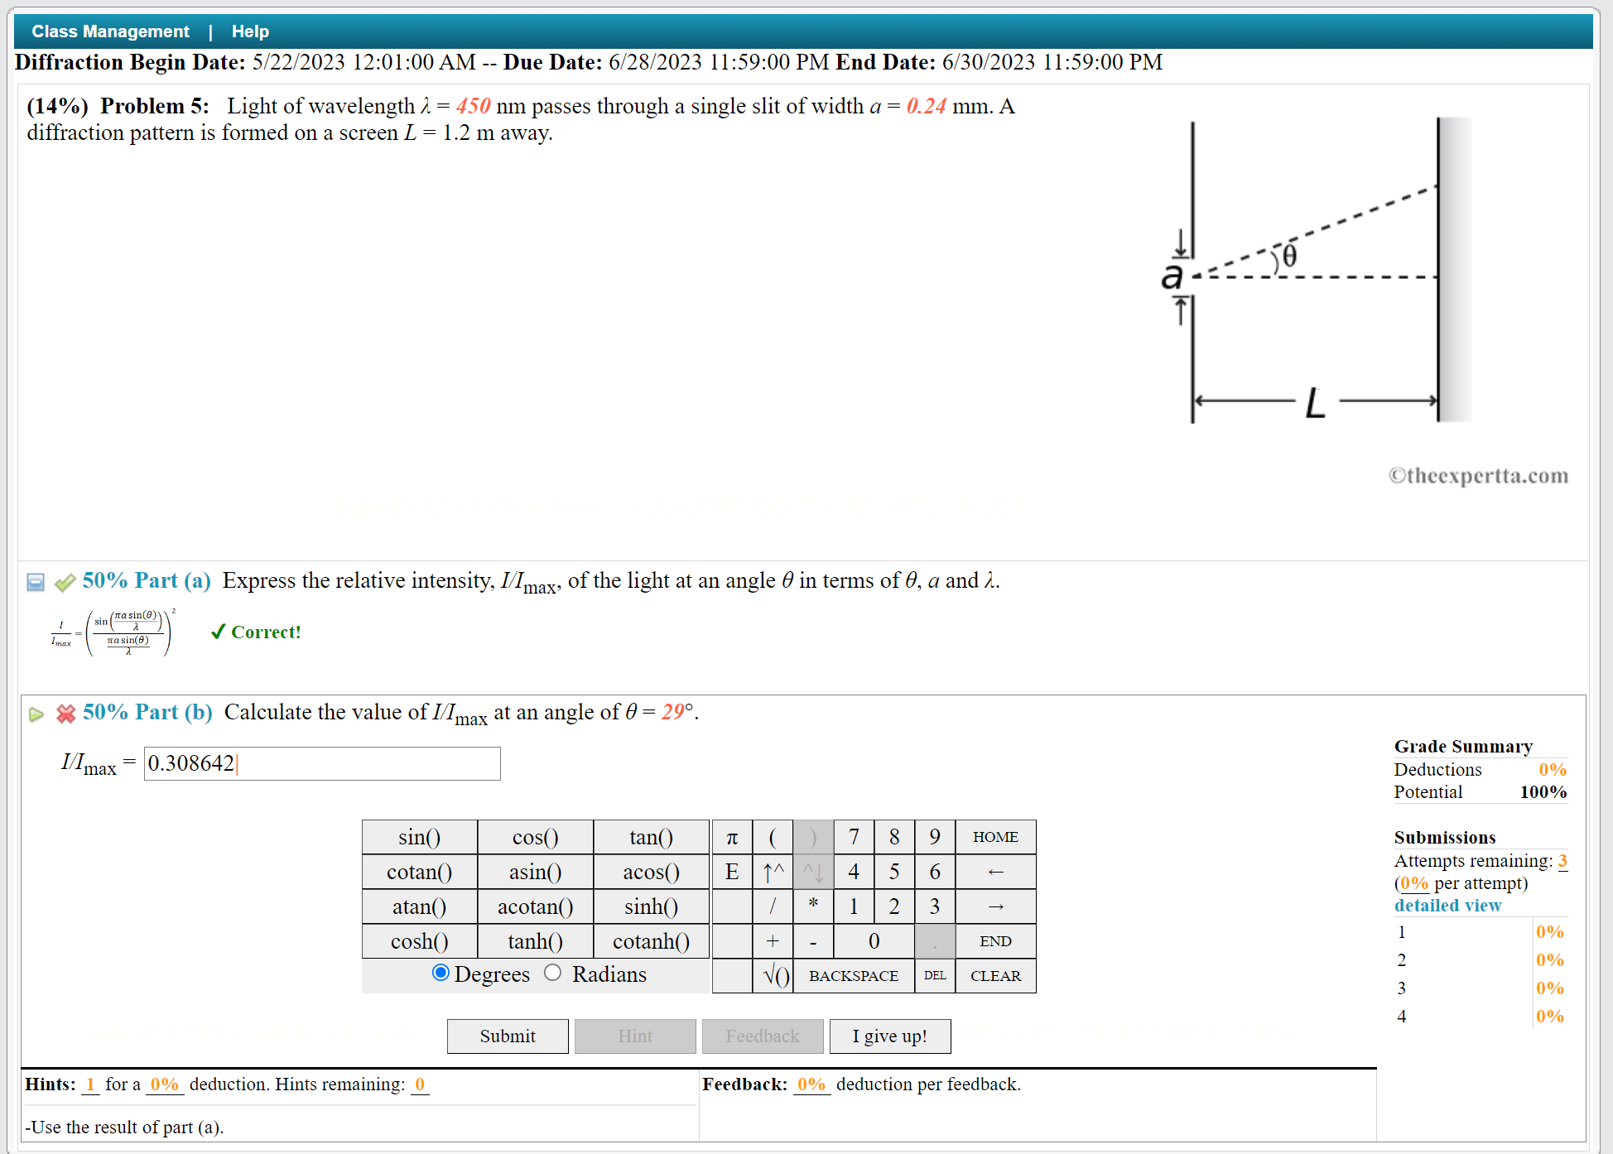Submit the answer for Part (b)
The width and height of the screenshot is (1613, 1154).
508,1036
